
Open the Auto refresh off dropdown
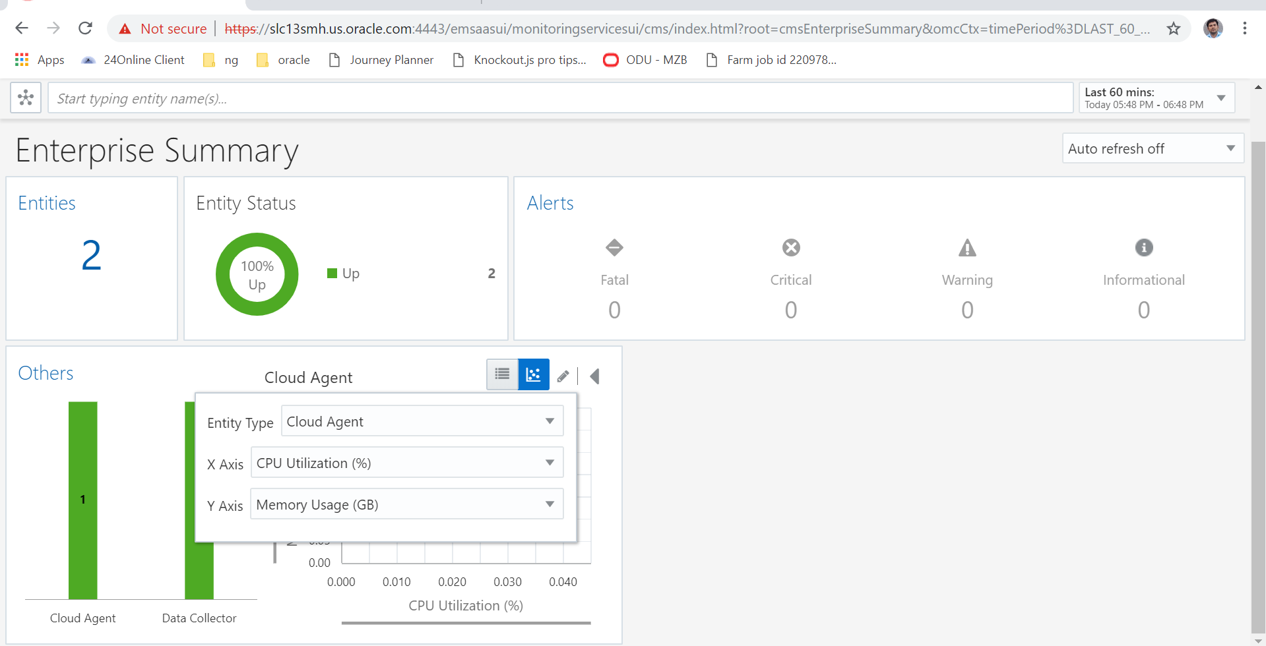[1153, 148]
